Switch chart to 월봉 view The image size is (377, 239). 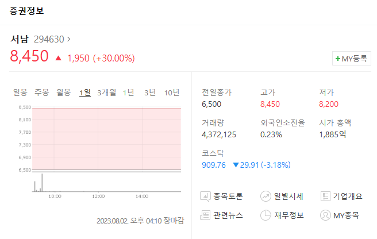click(63, 92)
